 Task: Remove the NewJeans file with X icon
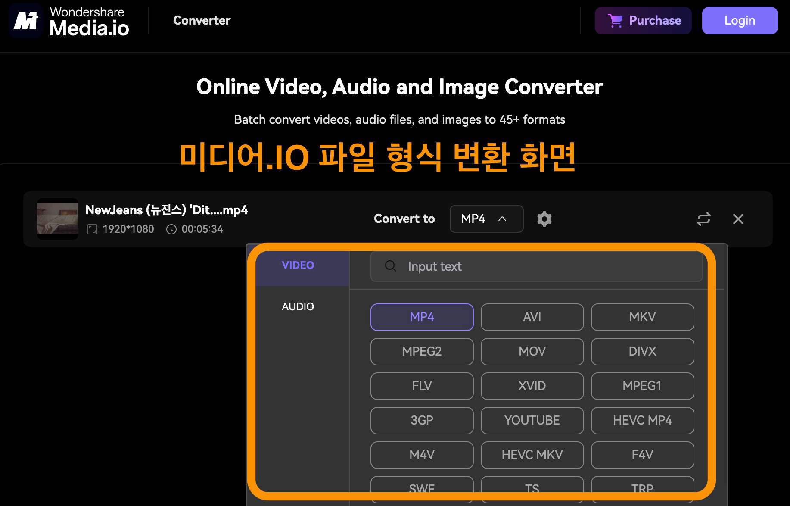738,219
